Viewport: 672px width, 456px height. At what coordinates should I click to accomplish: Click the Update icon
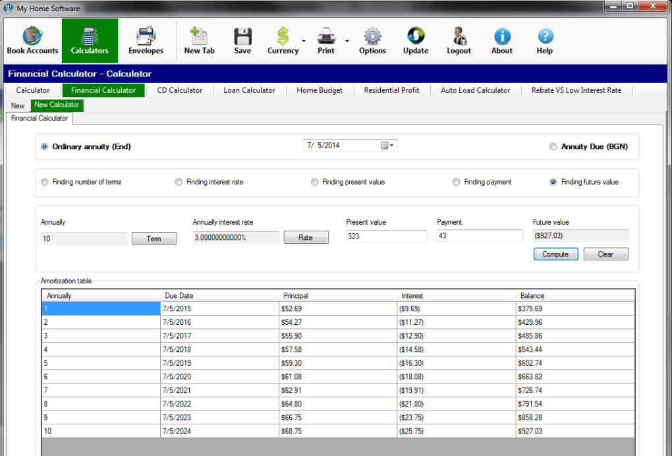point(415,40)
